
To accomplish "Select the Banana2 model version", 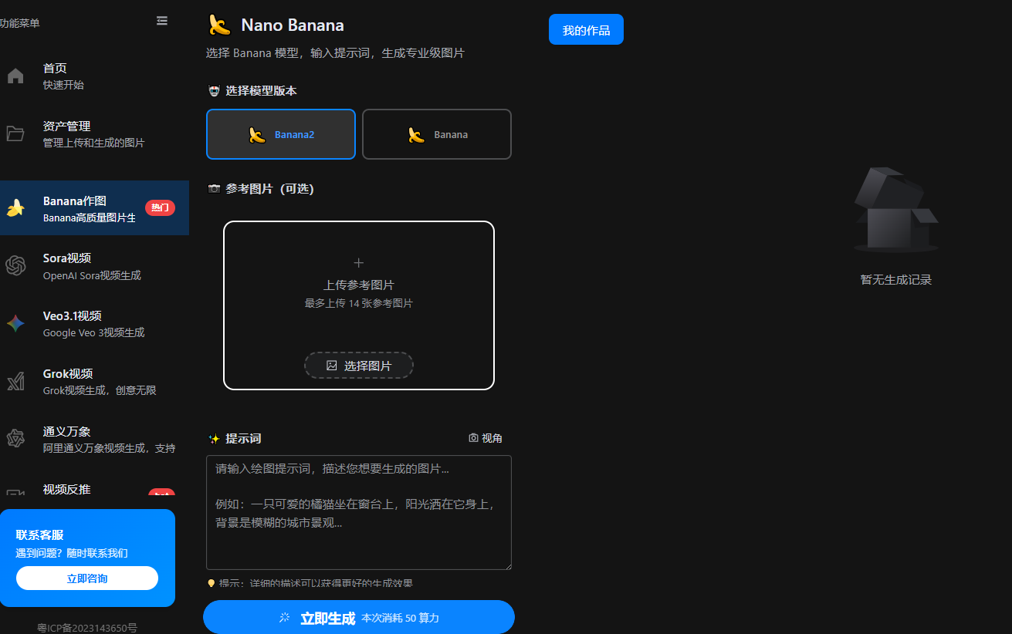I will pos(281,134).
